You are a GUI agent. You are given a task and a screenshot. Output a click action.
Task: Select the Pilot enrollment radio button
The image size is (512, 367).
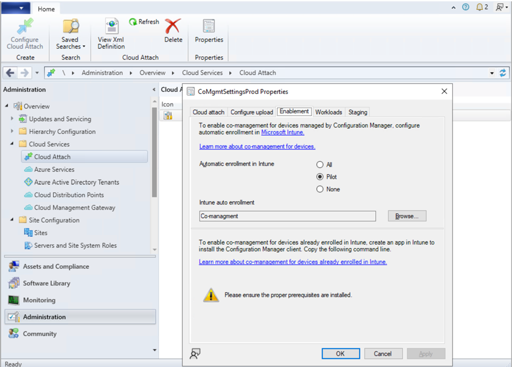click(x=320, y=177)
